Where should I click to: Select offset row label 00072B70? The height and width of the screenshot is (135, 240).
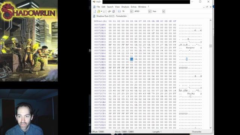pyautogui.click(x=100, y=48)
